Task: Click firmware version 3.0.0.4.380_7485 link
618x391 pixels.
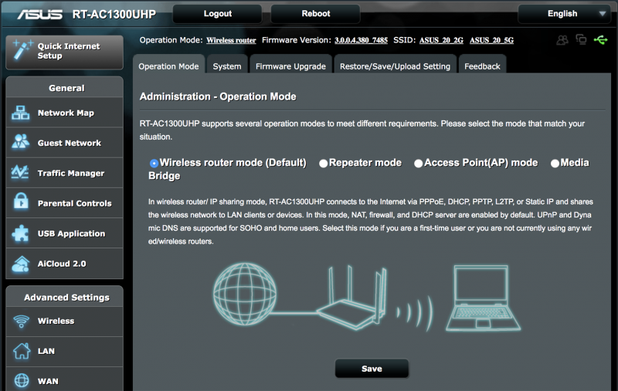Action: click(361, 40)
